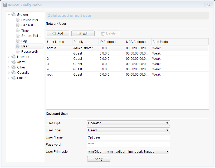Apply keyboard user settings

(99, 159)
